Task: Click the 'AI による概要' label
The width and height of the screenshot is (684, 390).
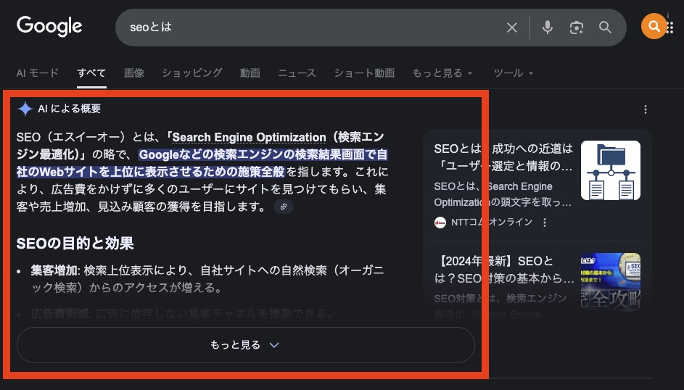Action: (70, 109)
